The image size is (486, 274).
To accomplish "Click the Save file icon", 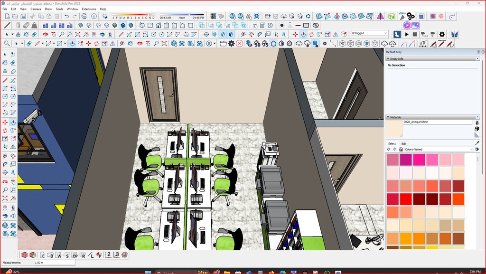I will pyautogui.click(x=24, y=16).
